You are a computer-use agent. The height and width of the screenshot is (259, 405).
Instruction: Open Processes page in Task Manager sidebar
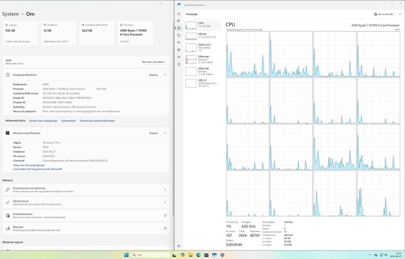pyautogui.click(x=179, y=21)
